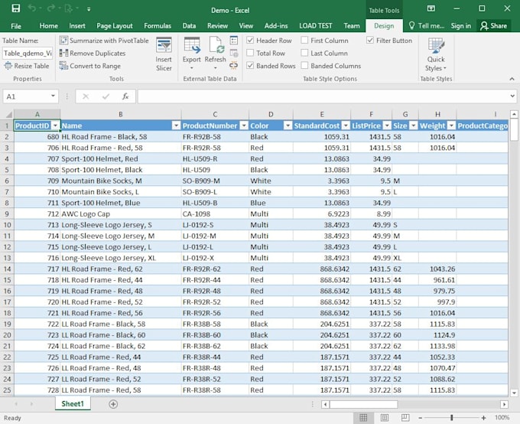Toggle the Filter Button checkbox

click(x=370, y=40)
